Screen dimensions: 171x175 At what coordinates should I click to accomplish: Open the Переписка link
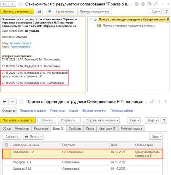(x=57, y=111)
